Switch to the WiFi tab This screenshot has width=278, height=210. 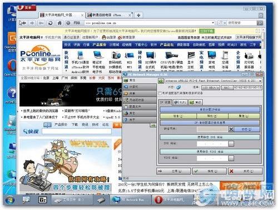tap(180, 102)
